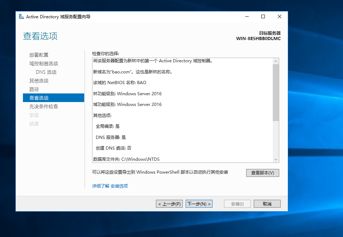Maximize the wizard window

pyautogui.click(x=263, y=16)
